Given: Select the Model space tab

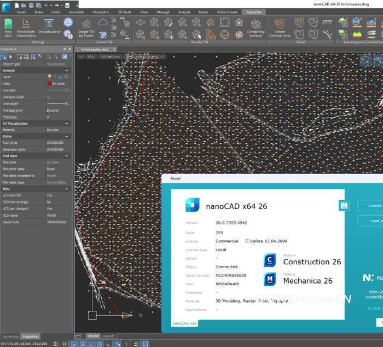Looking at the screenshot, I should (93, 336).
